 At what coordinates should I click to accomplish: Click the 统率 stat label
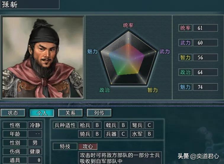click(186, 28)
